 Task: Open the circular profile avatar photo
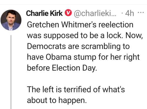point(11,20)
